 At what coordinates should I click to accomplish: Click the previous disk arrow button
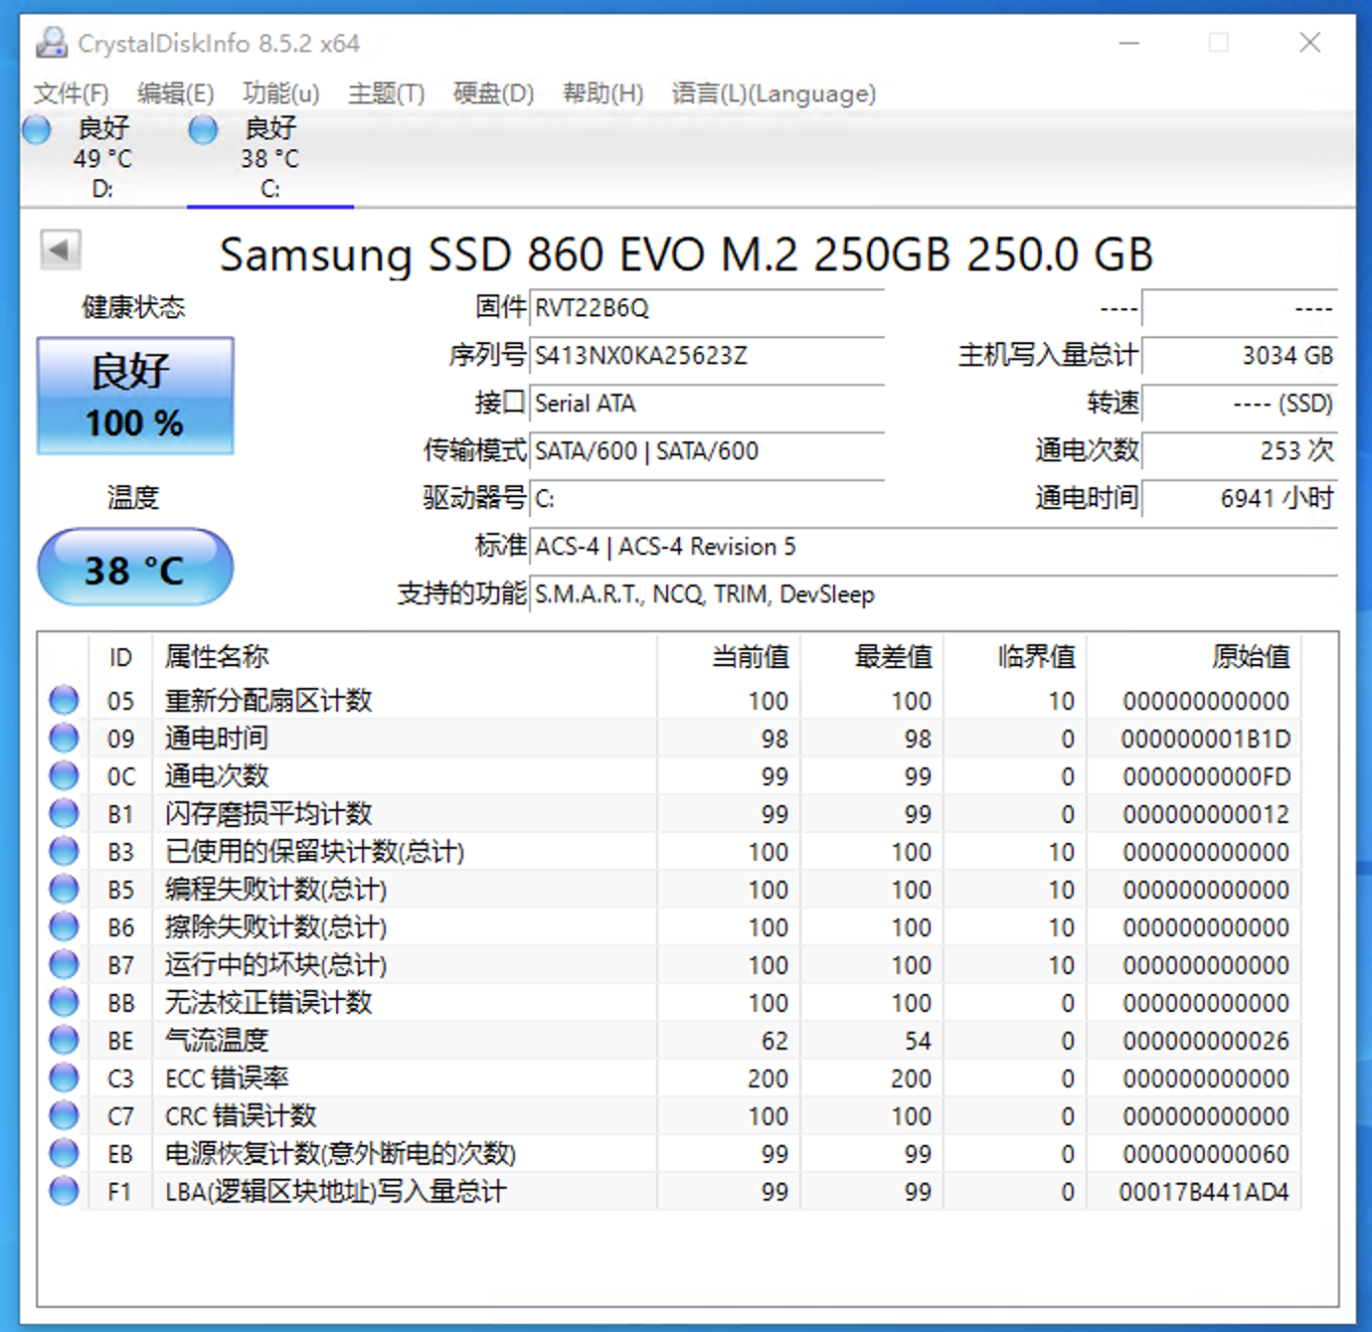[x=61, y=250]
